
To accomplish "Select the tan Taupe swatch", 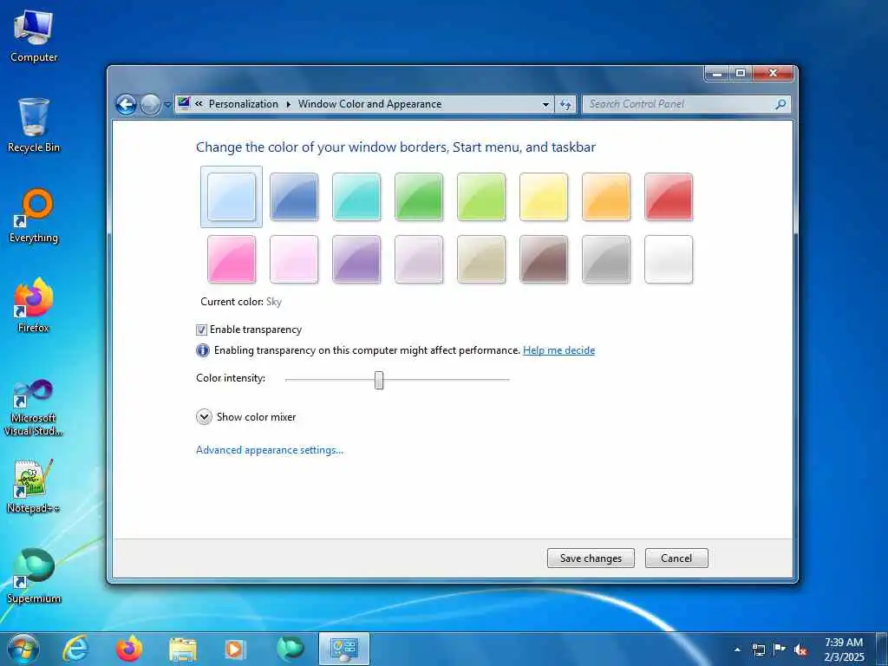I will (x=481, y=259).
